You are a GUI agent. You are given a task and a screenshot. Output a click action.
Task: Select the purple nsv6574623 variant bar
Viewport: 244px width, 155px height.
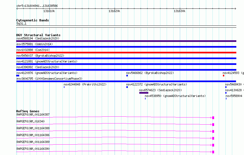tap(144, 93)
